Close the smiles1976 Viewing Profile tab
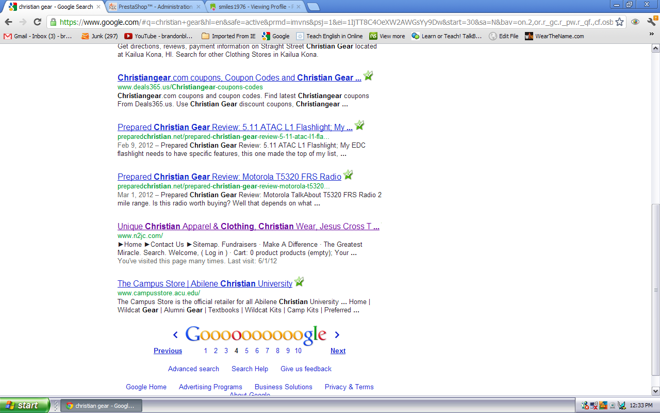 [x=299, y=7]
